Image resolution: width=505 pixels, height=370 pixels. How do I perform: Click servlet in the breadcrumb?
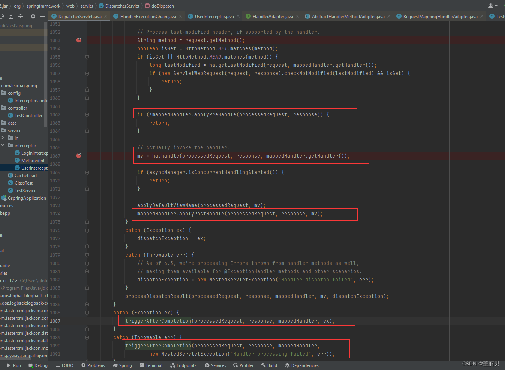coord(87,6)
